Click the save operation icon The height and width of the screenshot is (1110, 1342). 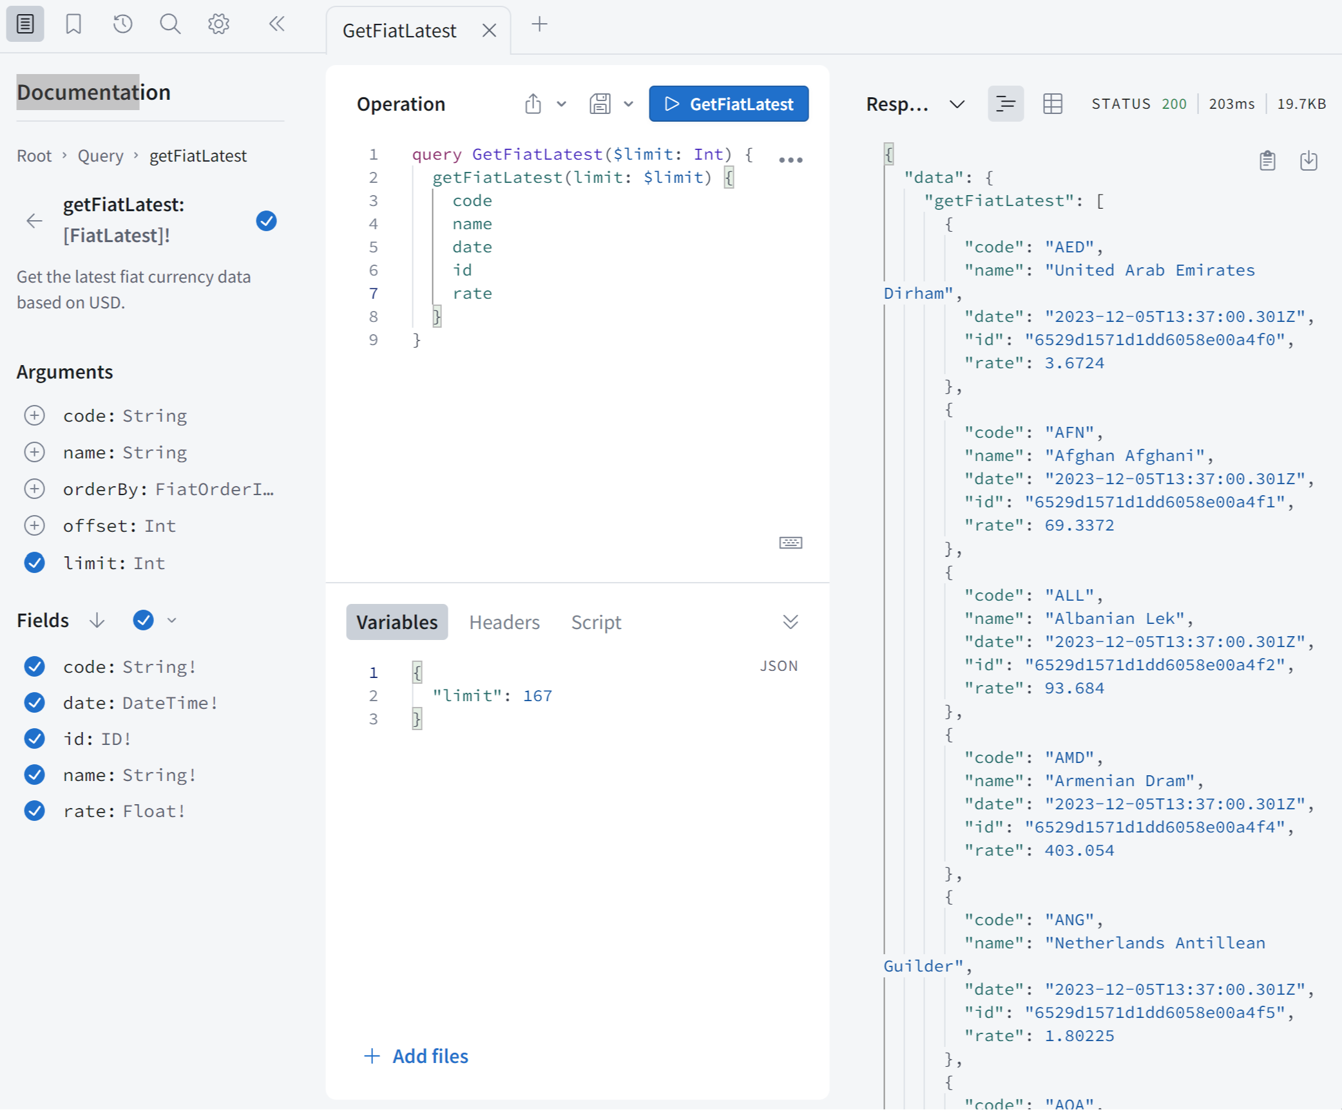600,104
